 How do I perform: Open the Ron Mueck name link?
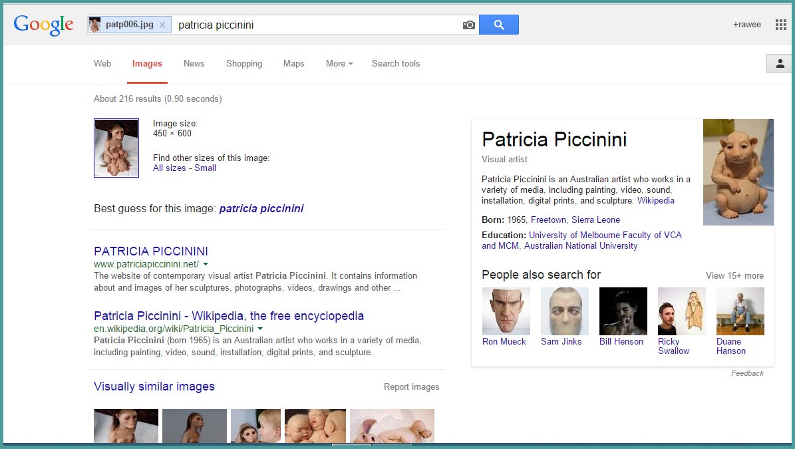point(504,341)
